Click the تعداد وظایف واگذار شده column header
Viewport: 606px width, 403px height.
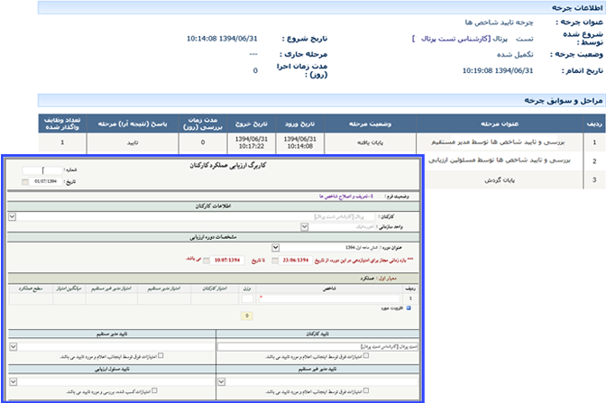[62, 124]
